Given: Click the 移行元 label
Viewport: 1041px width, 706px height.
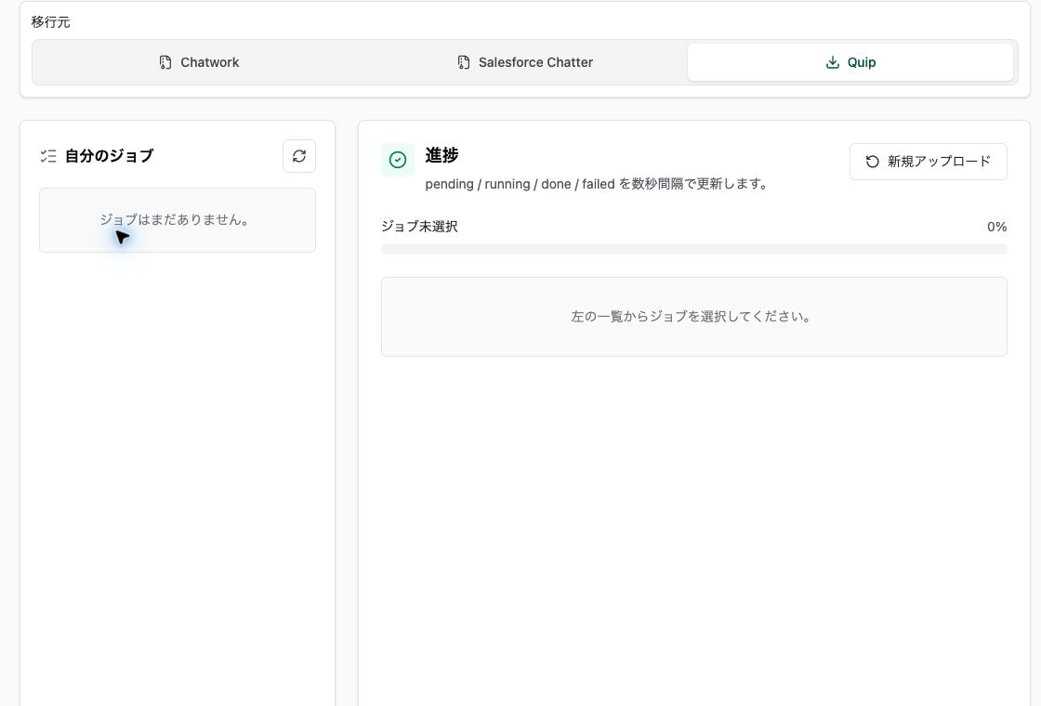Looking at the screenshot, I should [x=50, y=22].
